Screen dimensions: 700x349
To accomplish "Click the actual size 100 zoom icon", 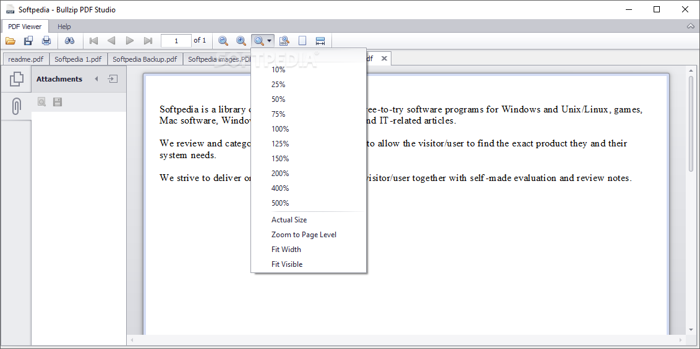I will click(x=284, y=41).
